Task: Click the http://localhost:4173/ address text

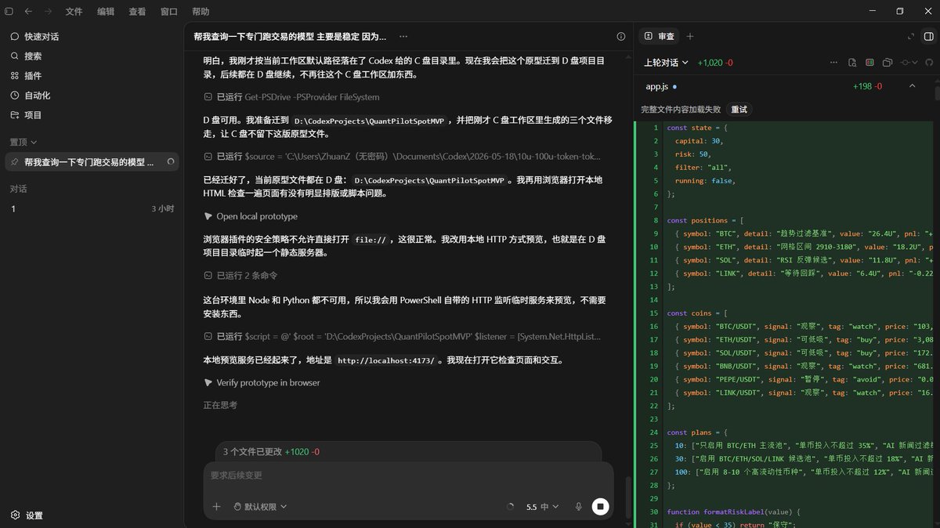Action: (x=386, y=360)
